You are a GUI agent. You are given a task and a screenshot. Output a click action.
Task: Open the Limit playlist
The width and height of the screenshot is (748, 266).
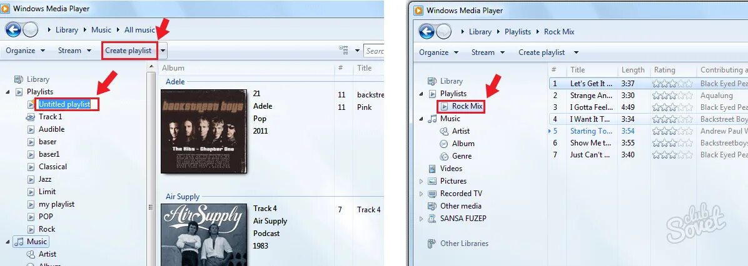pyautogui.click(x=48, y=191)
